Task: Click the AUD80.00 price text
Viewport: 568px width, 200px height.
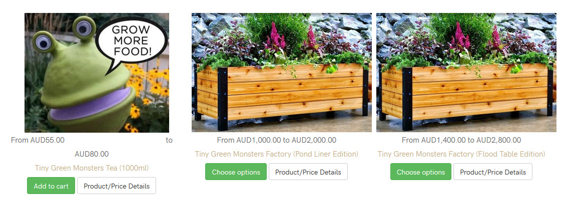Action: coord(92,154)
